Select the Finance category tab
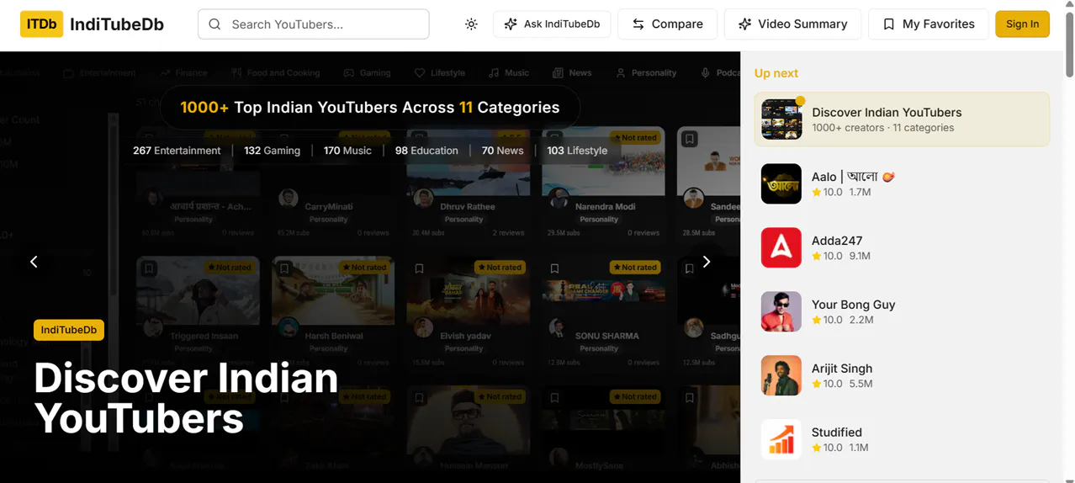The image size is (1075, 483). click(183, 73)
